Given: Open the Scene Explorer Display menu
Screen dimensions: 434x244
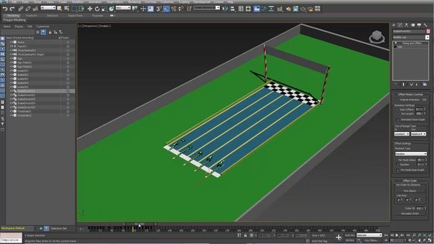Looking at the screenshot, I should click(19, 26).
